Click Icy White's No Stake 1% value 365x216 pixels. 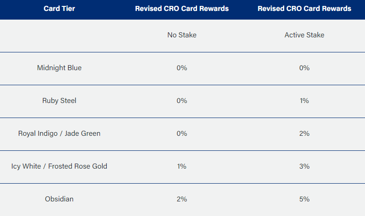[x=182, y=166]
